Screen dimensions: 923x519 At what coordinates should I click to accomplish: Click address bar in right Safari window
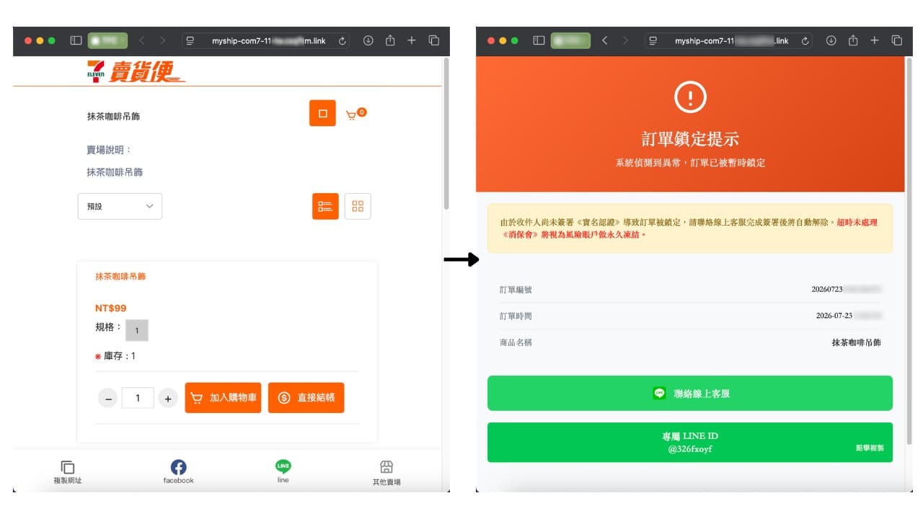pyautogui.click(x=730, y=41)
